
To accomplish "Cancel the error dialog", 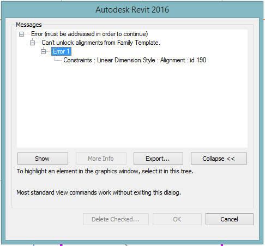I will 230,219.
